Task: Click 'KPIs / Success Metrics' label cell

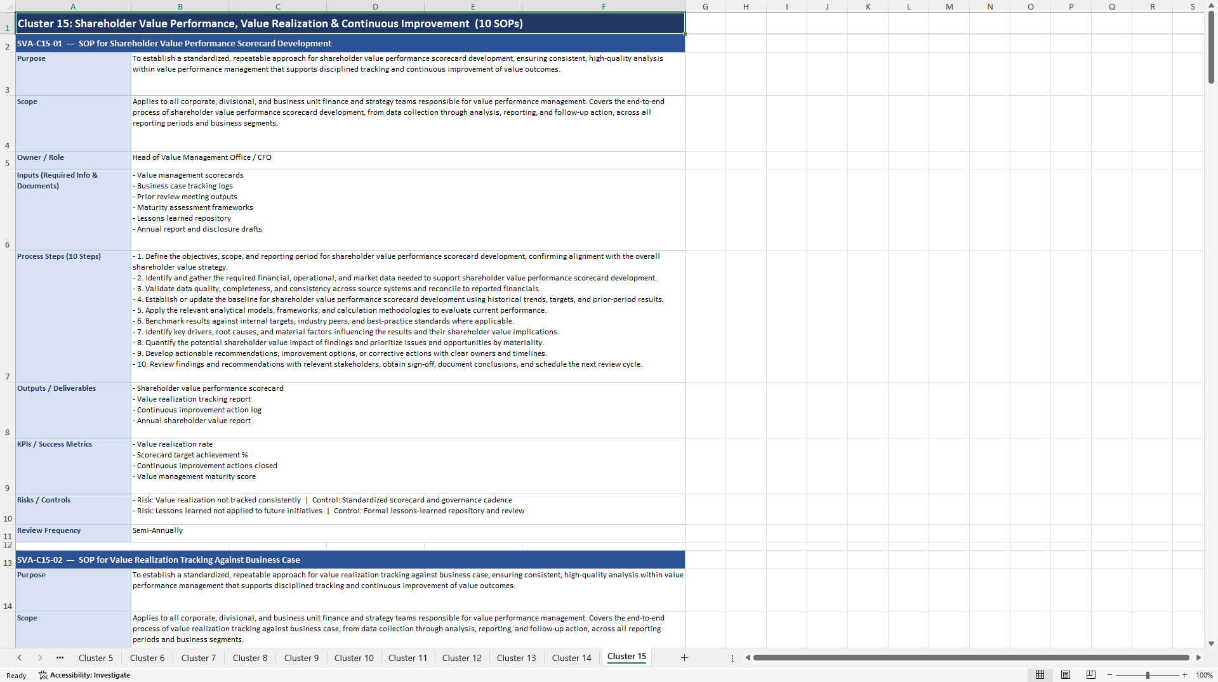Action: click(x=73, y=466)
